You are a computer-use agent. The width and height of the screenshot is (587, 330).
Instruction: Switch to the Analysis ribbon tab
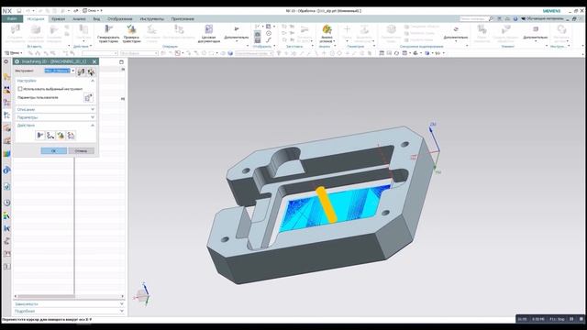(x=79, y=18)
